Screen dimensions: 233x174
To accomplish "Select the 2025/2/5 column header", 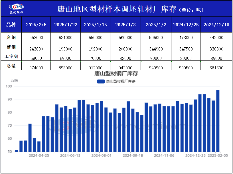I will pos(36,25).
